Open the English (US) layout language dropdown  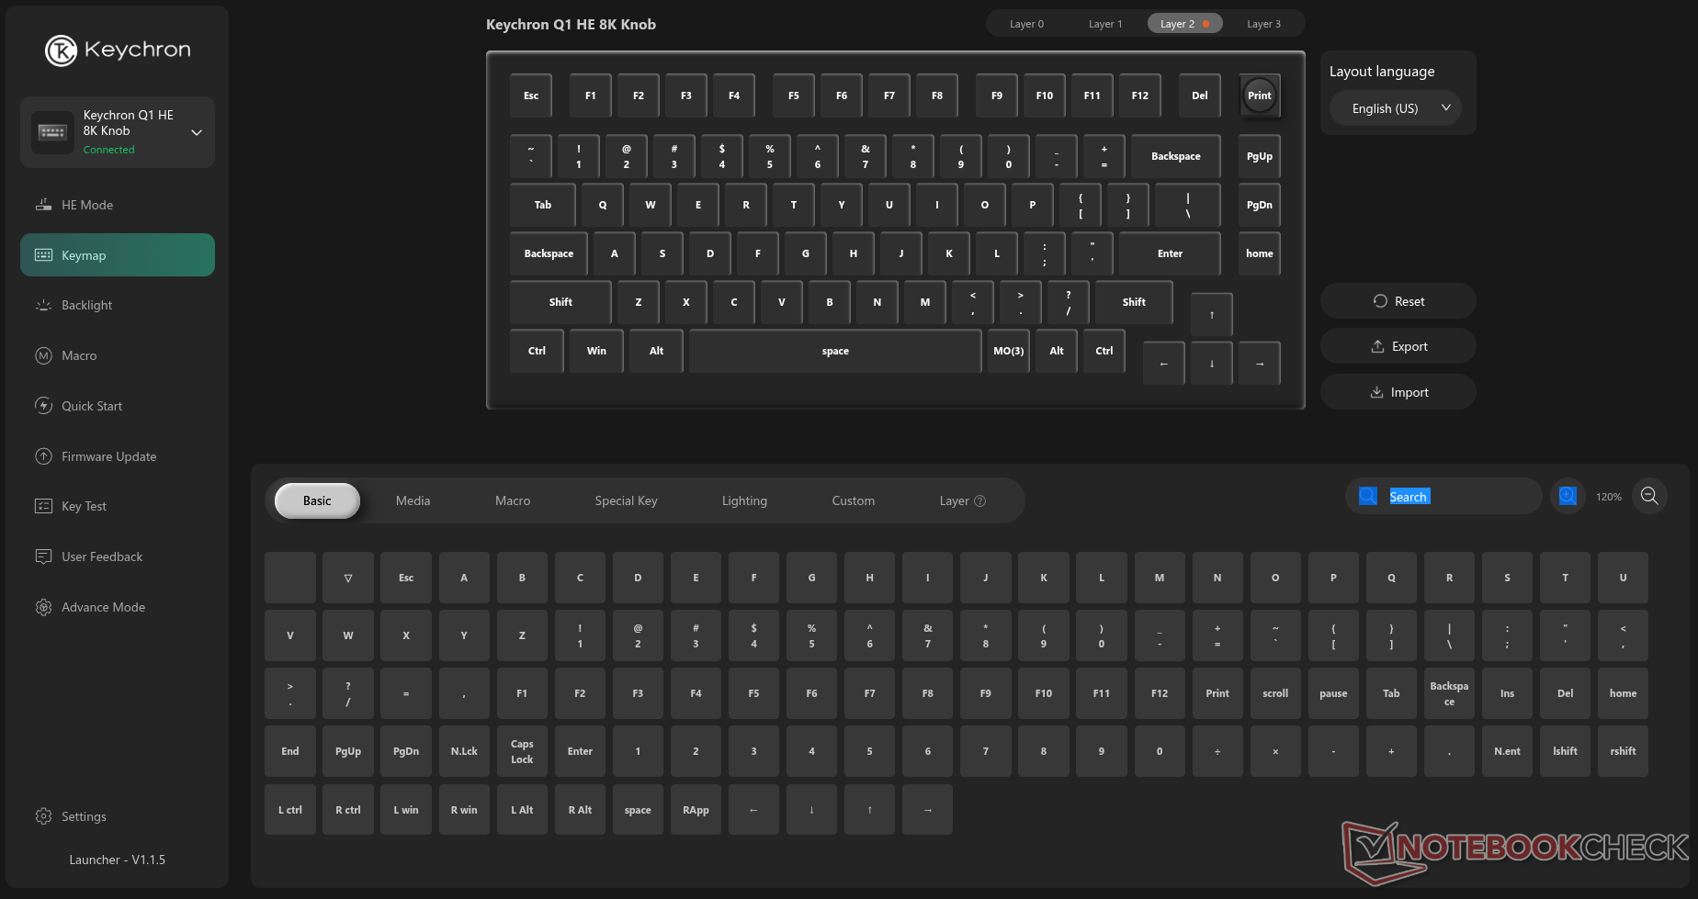point(1395,108)
